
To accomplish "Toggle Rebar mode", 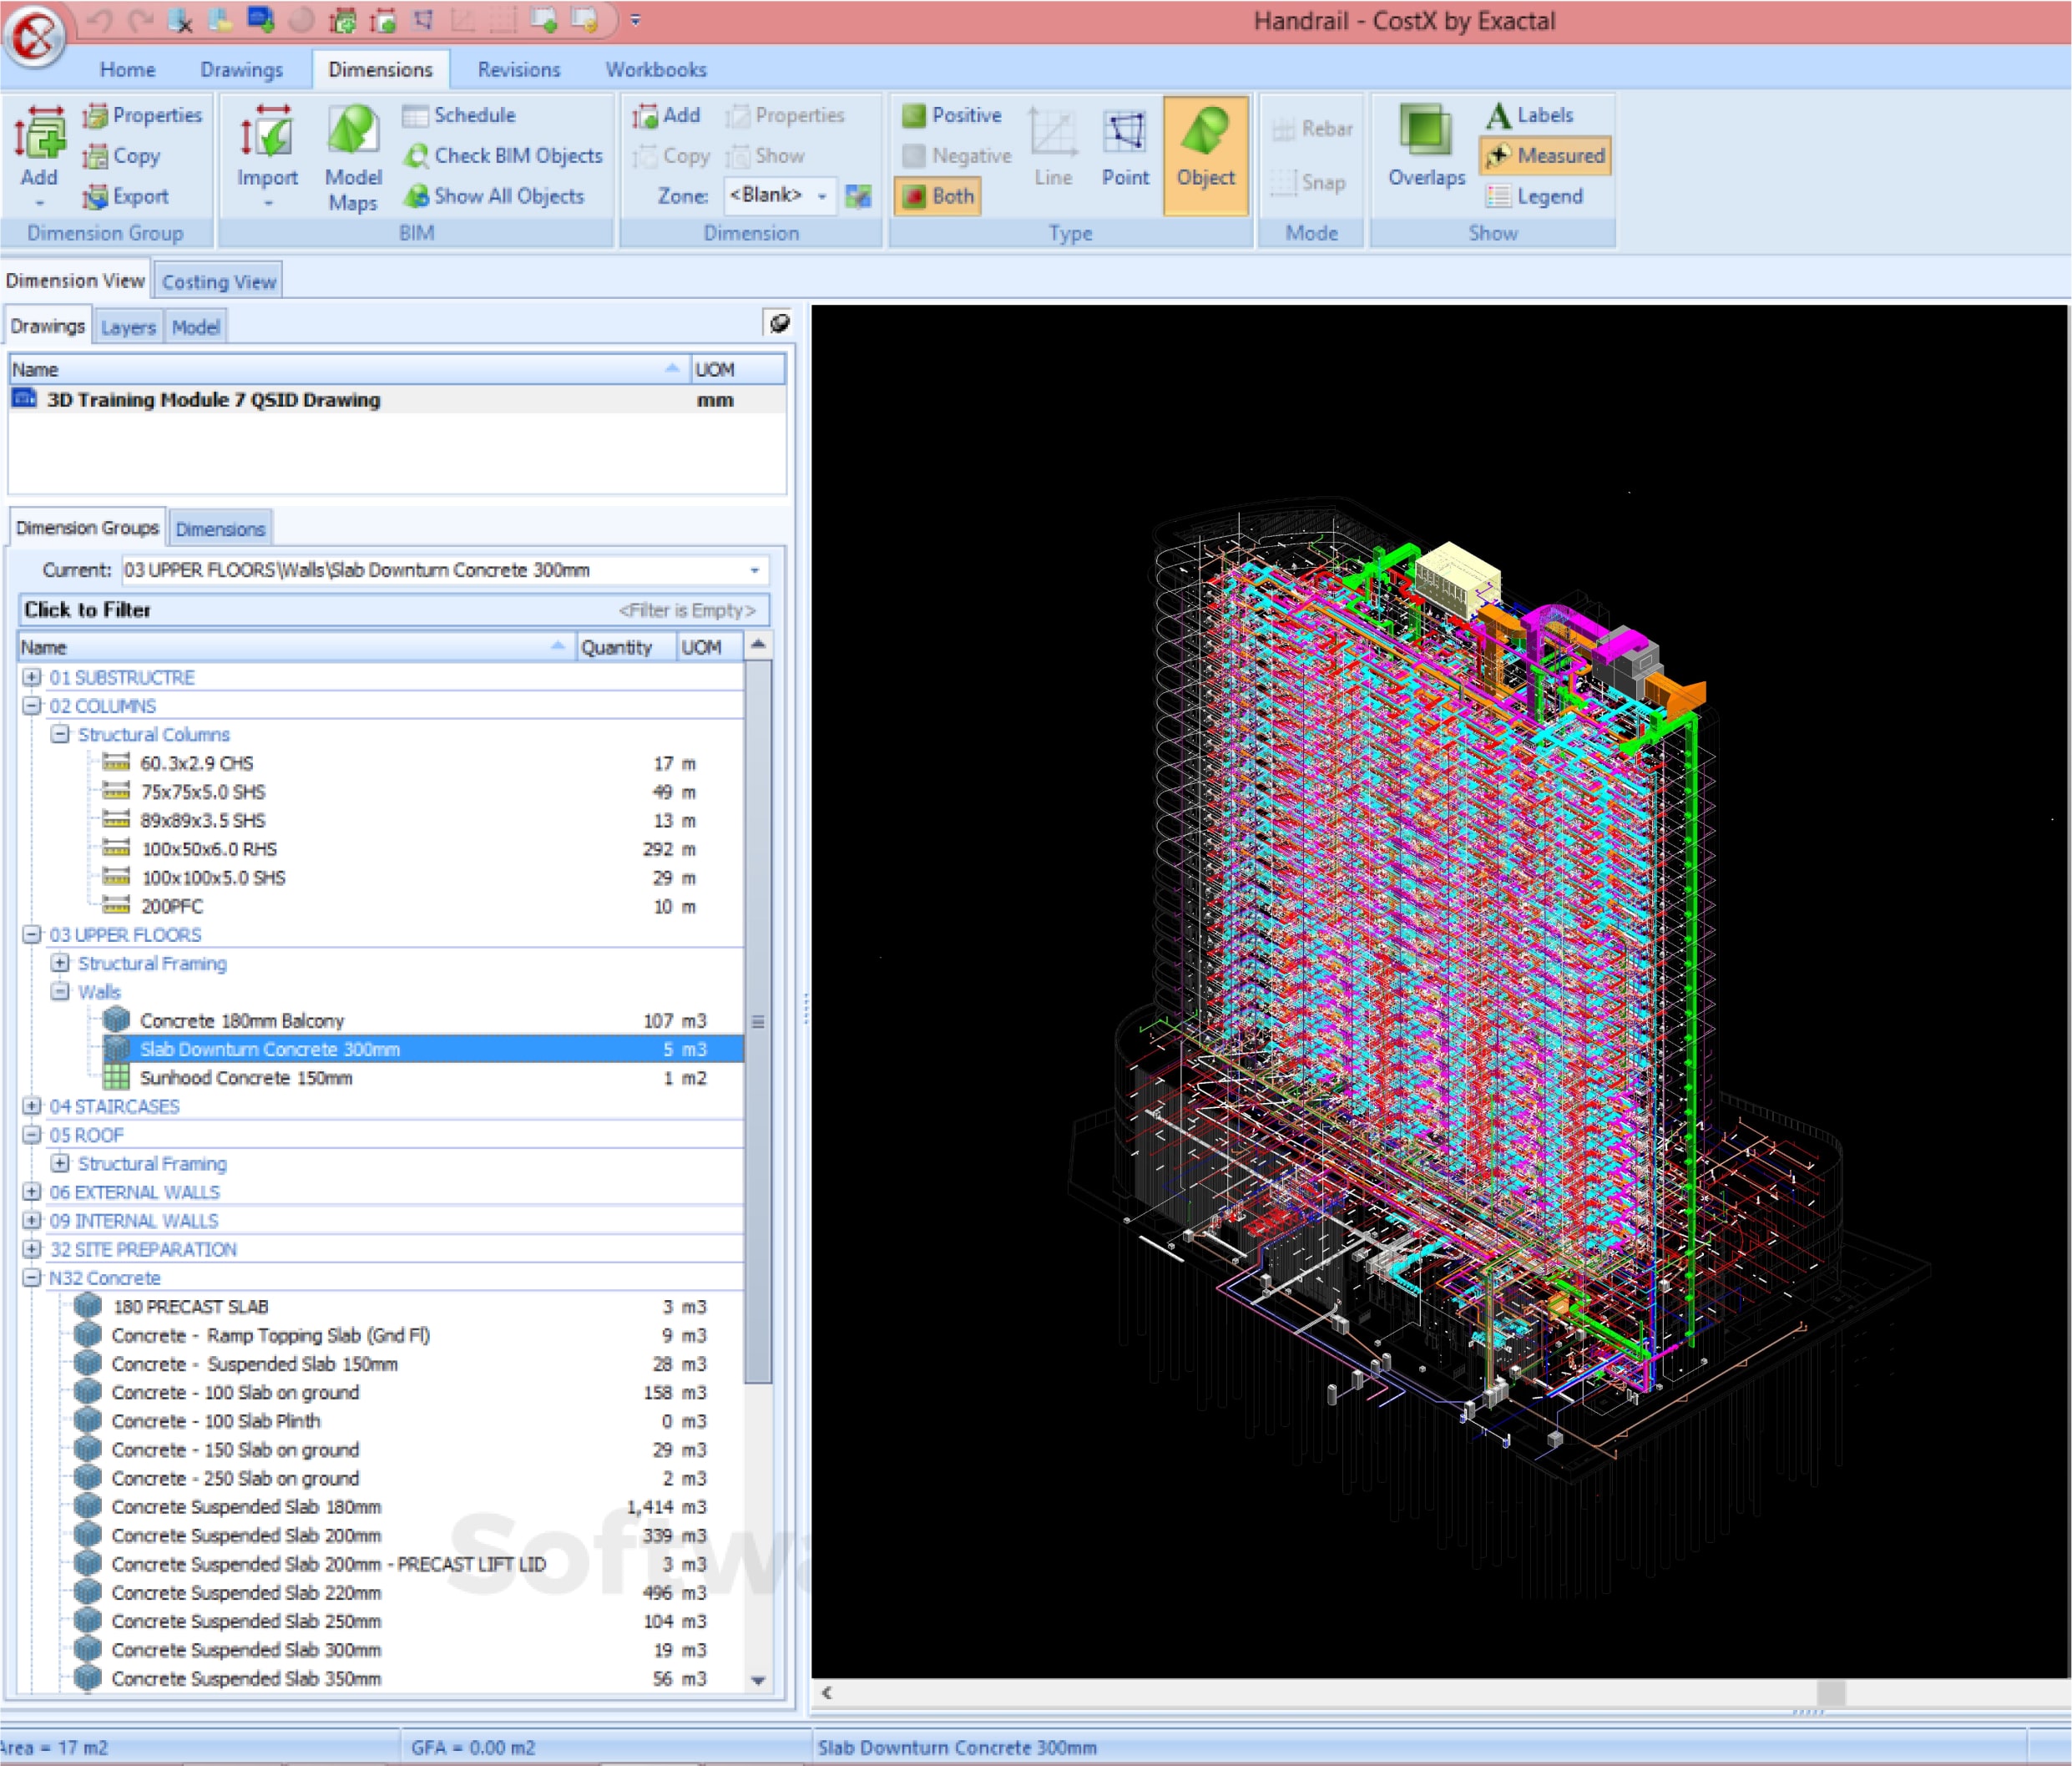I will (1313, 128).
